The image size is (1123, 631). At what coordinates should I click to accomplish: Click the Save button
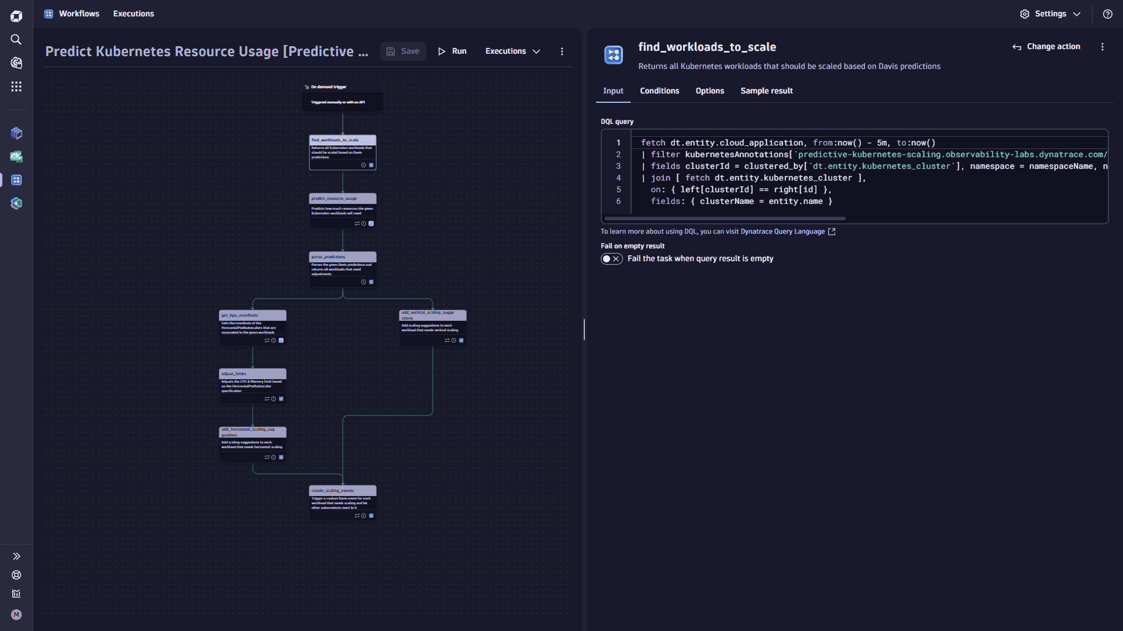coord(403,51)
